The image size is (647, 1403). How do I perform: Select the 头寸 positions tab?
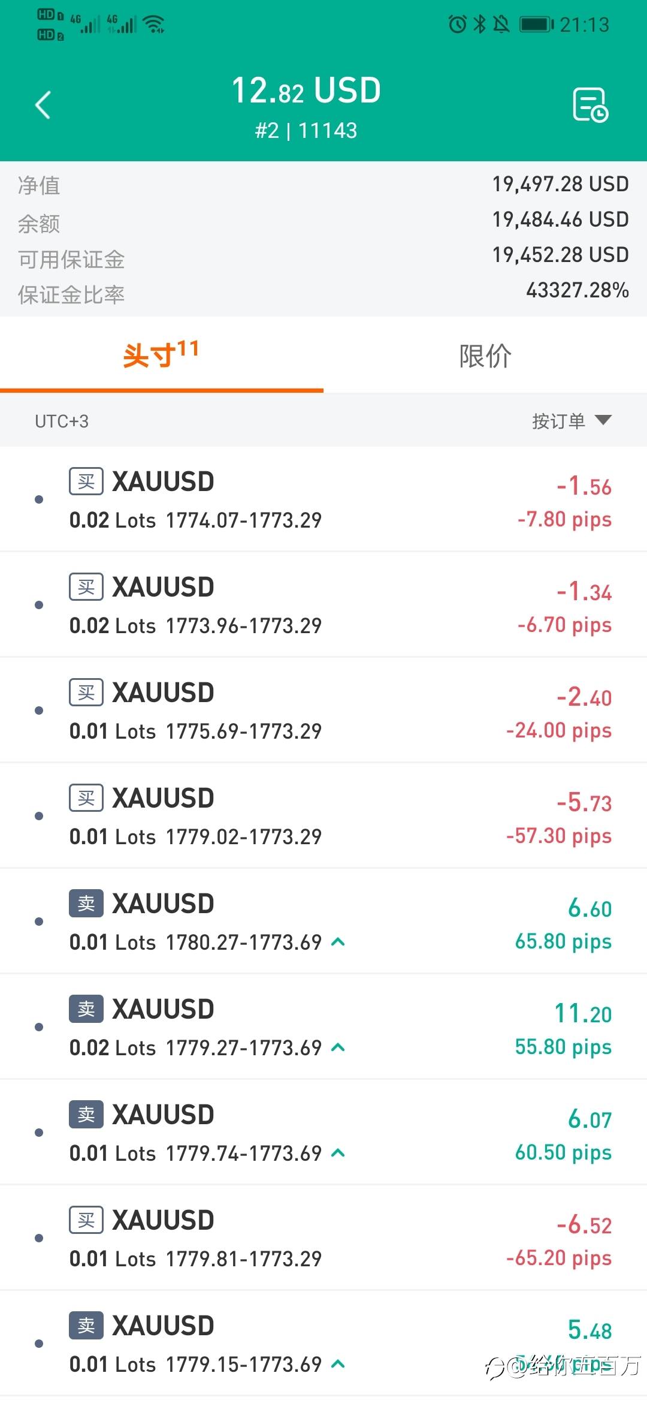[161, 356]
